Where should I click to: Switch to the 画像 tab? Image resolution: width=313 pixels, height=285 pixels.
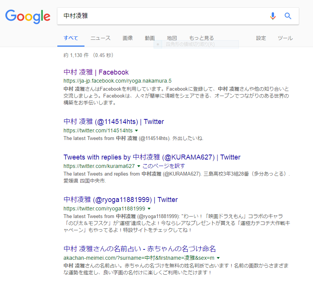tap(128, 38)
